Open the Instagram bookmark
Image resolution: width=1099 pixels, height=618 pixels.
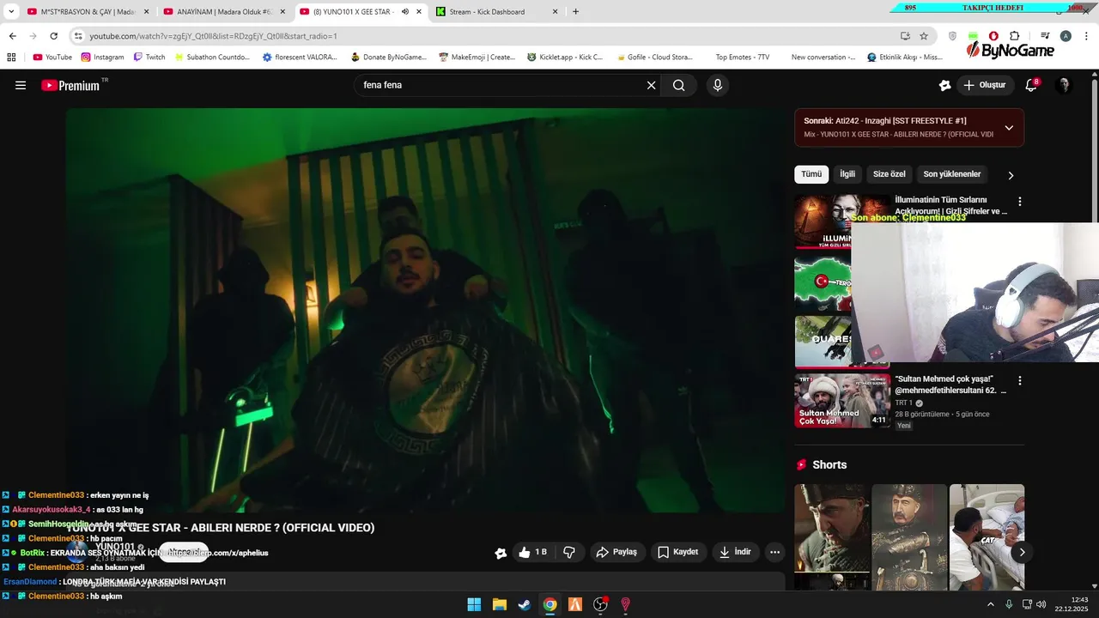(102, 58)
